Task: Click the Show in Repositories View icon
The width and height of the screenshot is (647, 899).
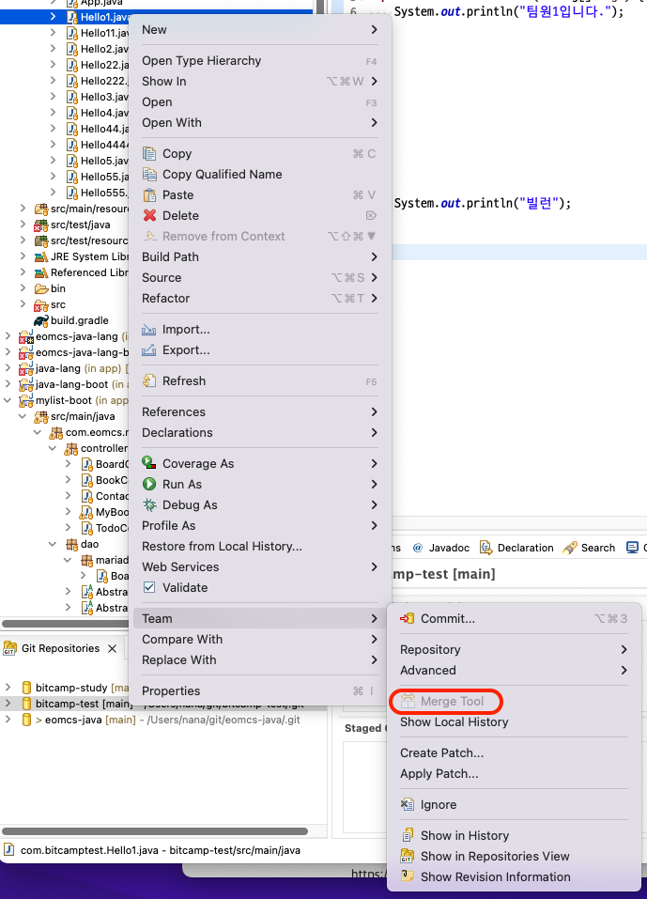Action: pyautogui.click(x=407, y=856)
